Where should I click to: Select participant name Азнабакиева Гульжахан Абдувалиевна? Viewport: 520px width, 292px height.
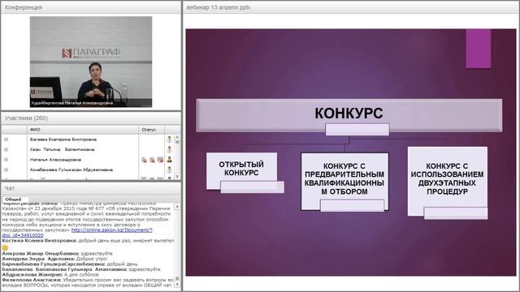[71, 170]
